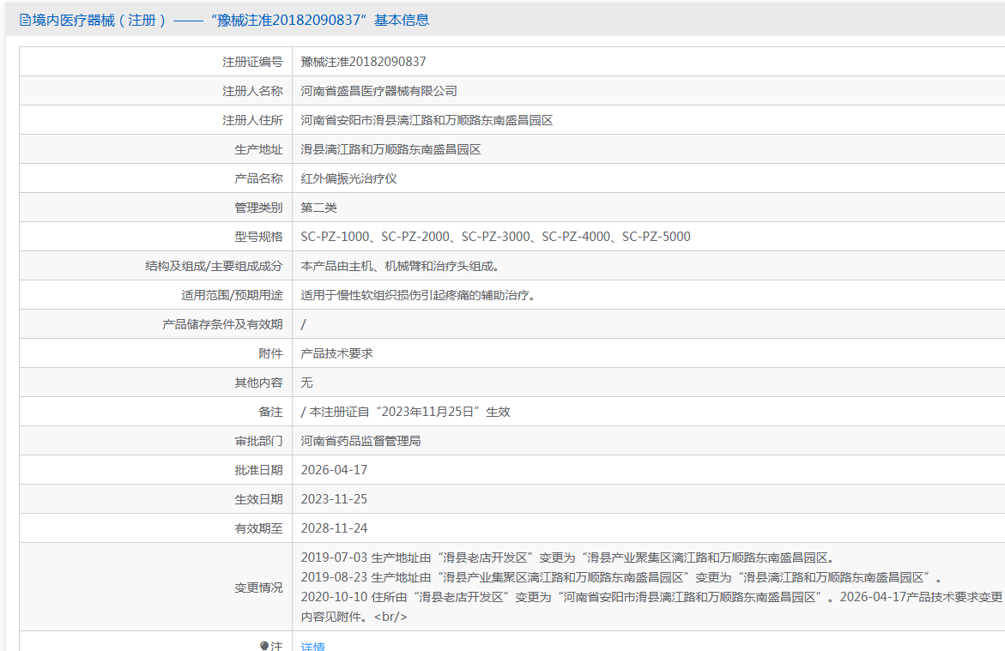Click the 型号规格 label cell
Screen dimensions: 1005x651
[155, 237]
